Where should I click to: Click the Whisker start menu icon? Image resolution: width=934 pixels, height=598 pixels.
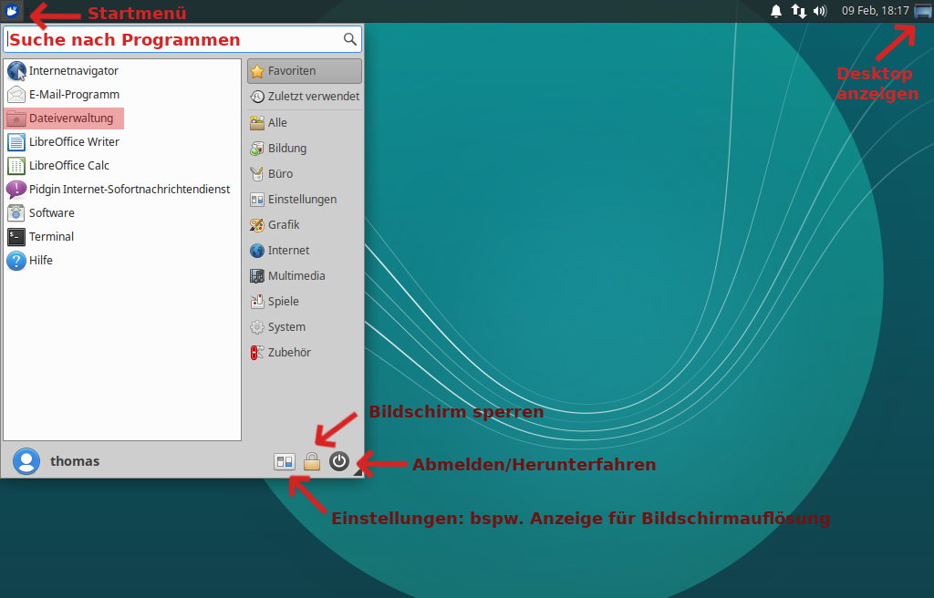coord(13,11)
